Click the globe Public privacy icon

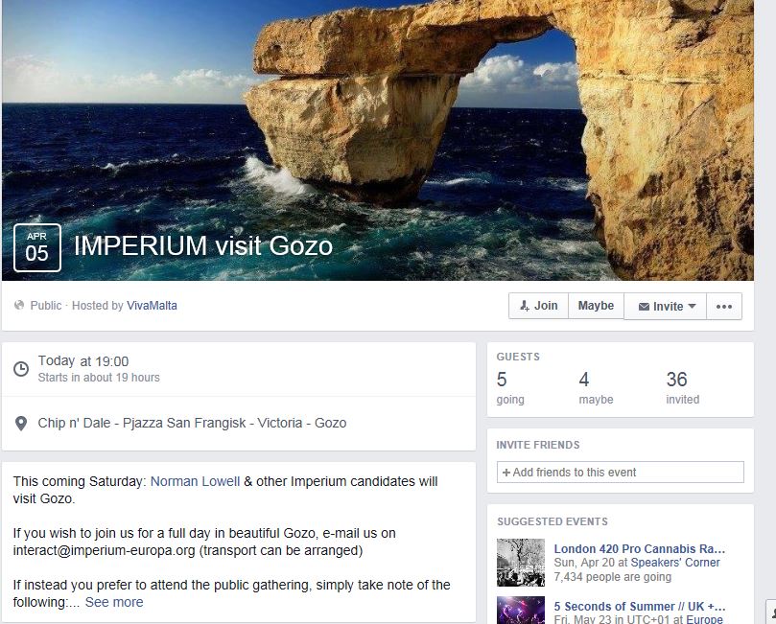click(x=19, y=305)
